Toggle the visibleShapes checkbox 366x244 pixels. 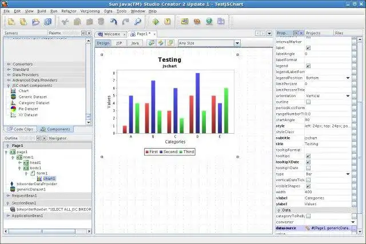[x=308, y=186]
